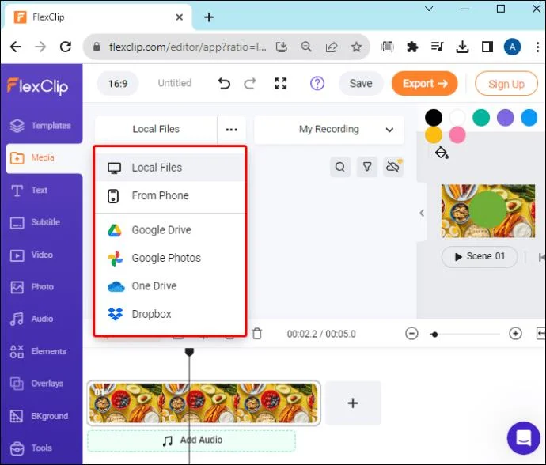Click the undo arrow icon

(x=224, y=84)
